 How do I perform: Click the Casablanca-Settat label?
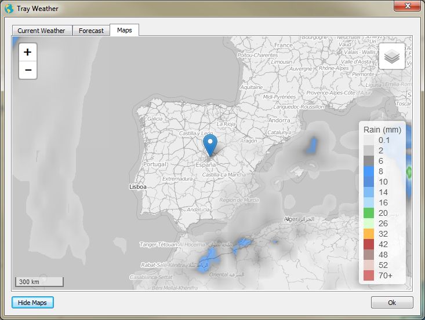point(151,277)
